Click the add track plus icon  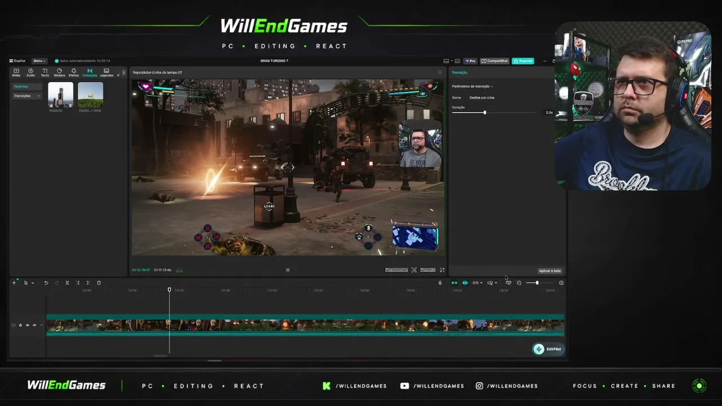click(14, 283)
